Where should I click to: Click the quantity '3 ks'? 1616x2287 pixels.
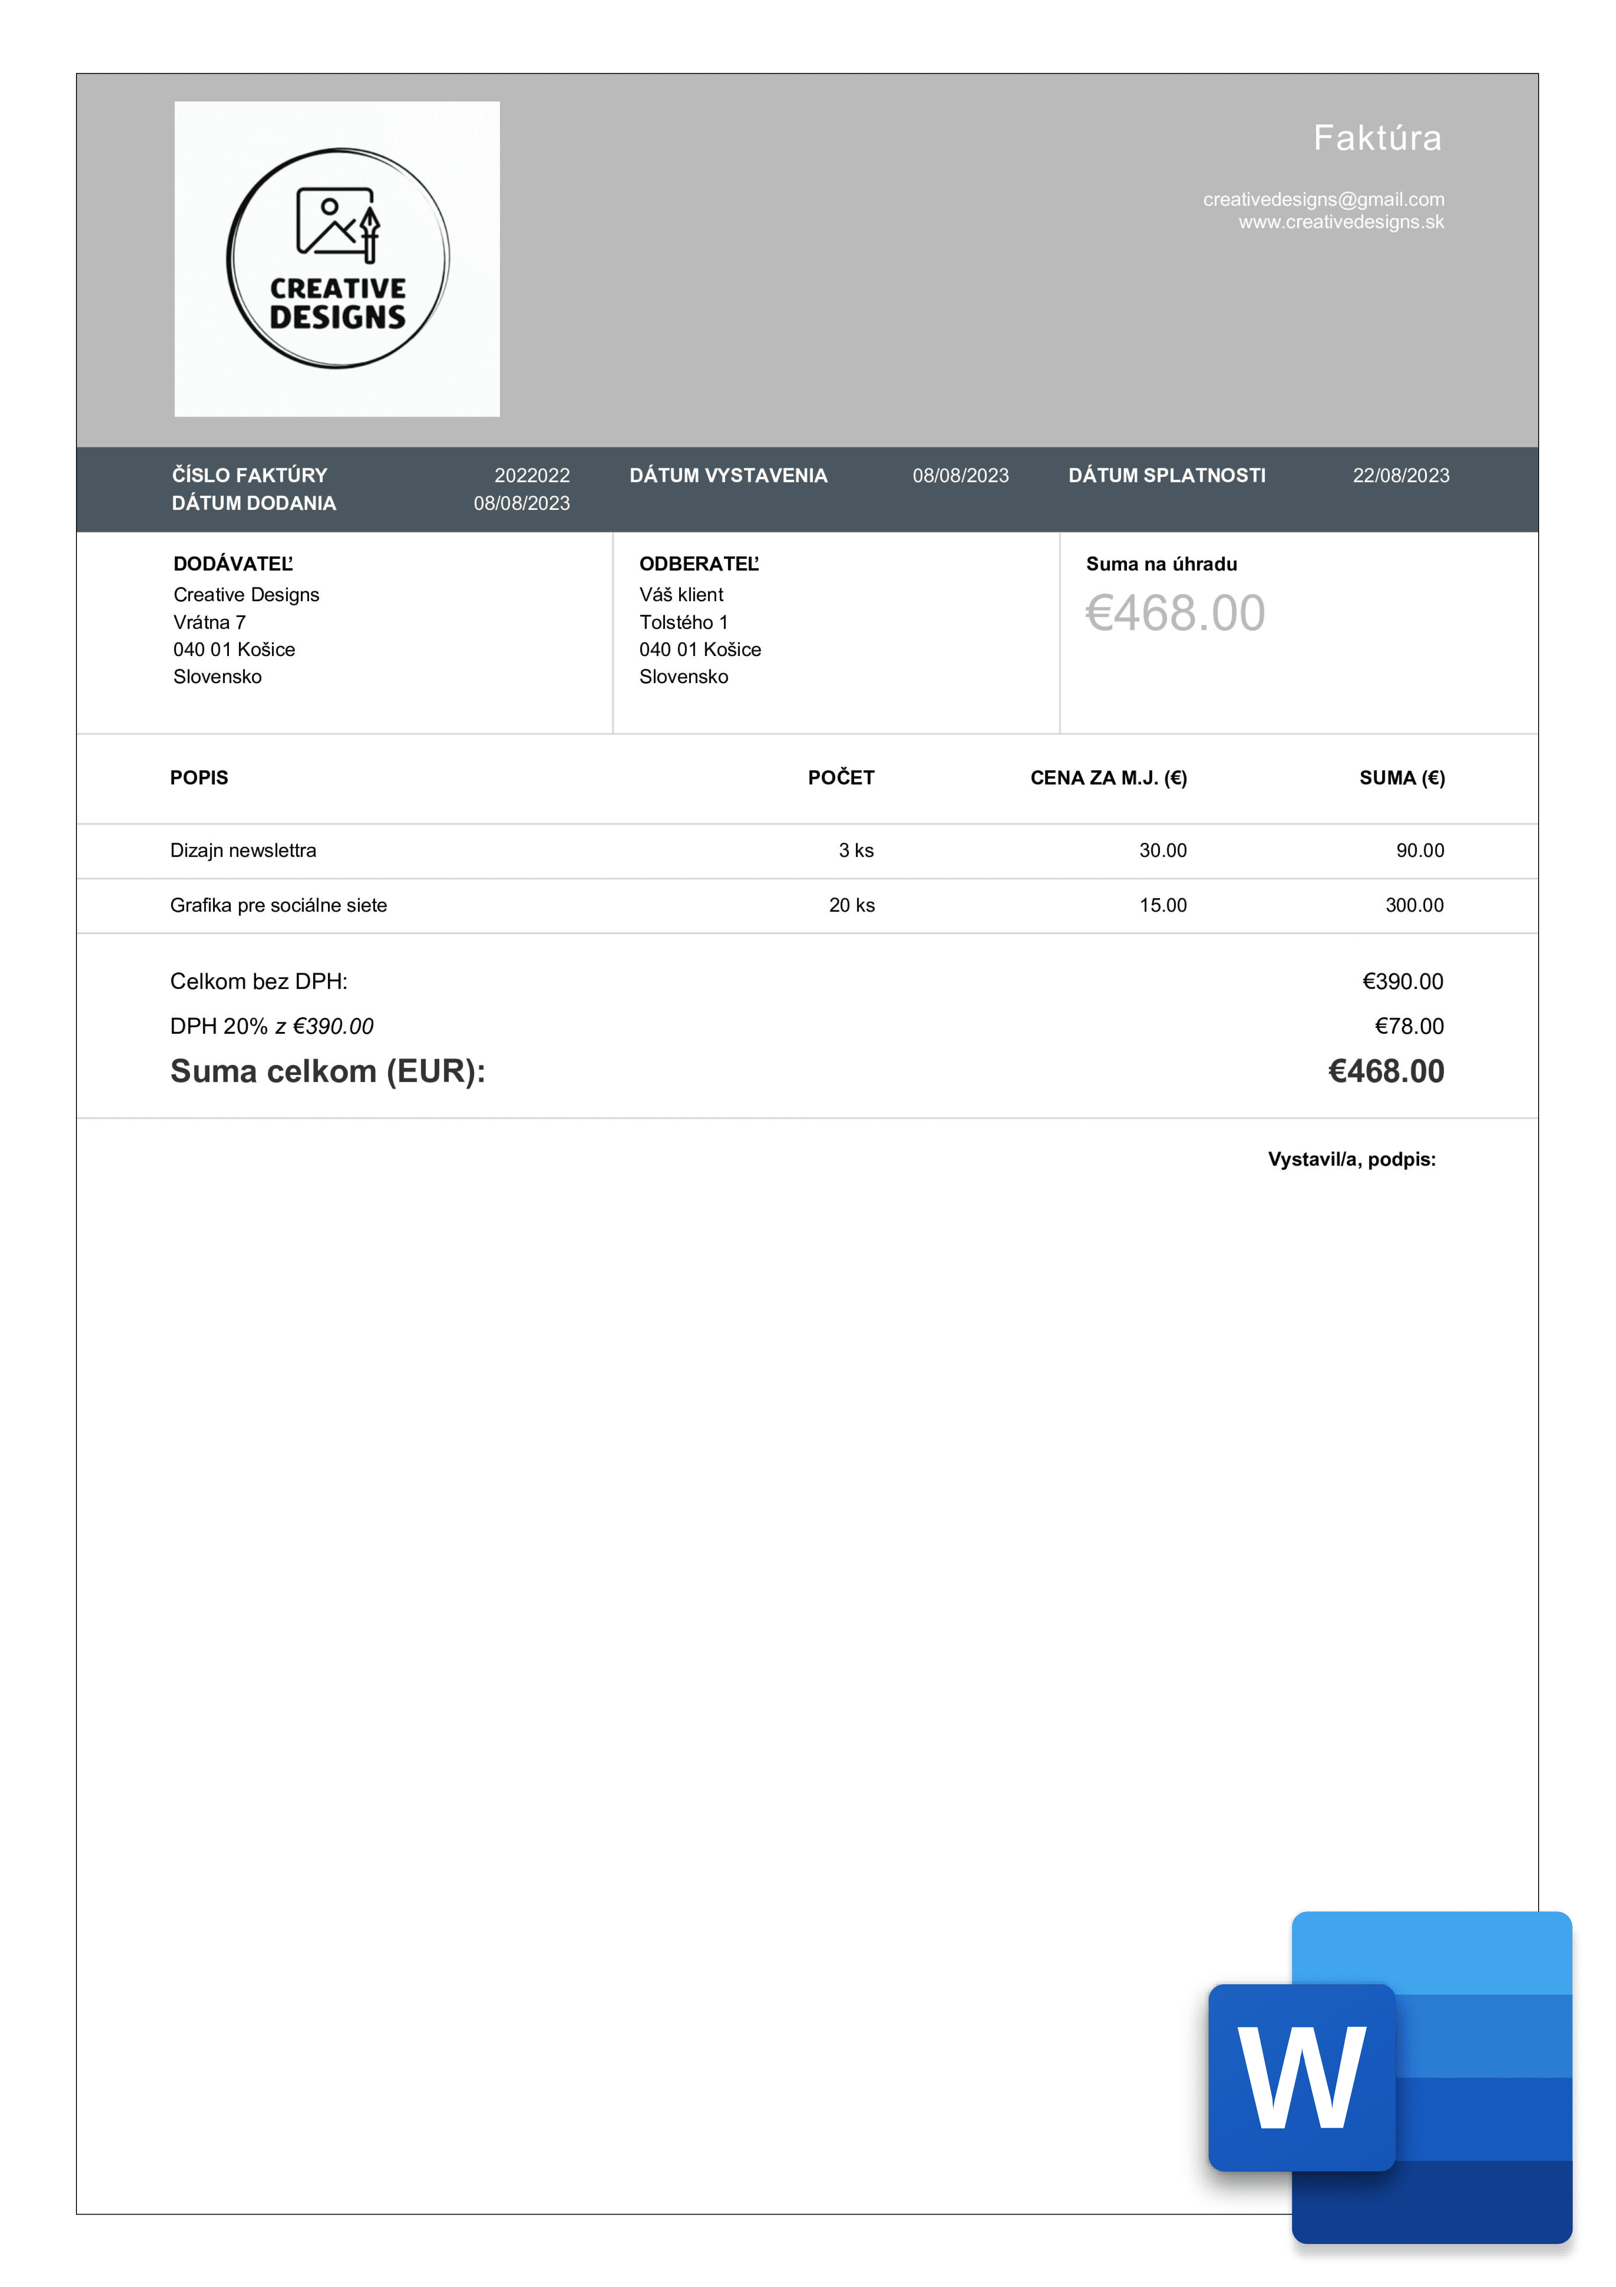[x=856, y=851]
